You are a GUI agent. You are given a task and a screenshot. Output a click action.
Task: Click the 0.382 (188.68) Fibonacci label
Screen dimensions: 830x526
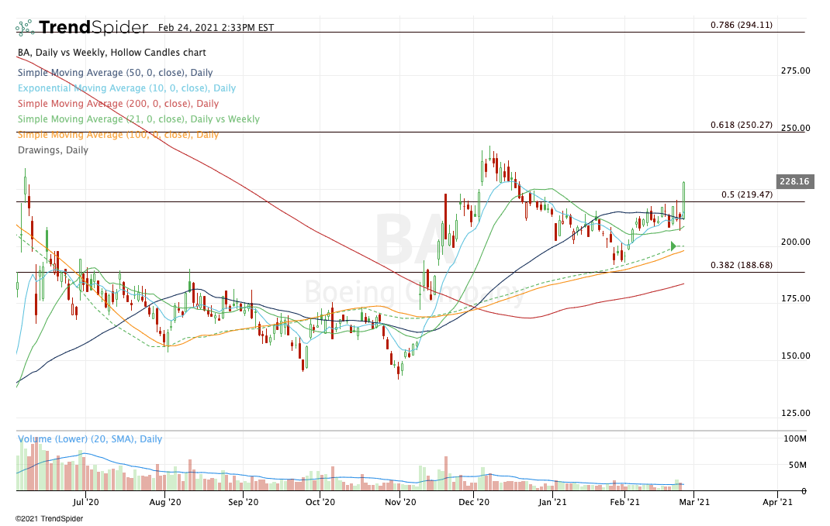point(741,265)
